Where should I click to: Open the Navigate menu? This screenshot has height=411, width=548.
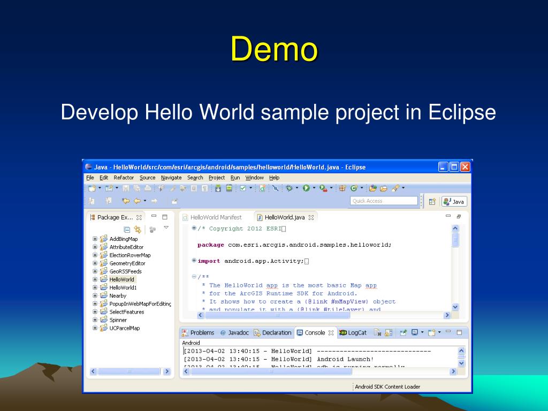click(x=171, y=178)
